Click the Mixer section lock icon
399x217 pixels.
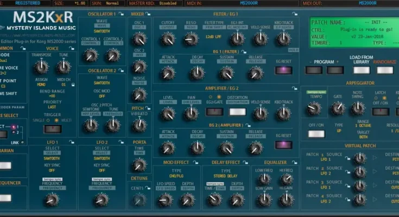point(149,13)
